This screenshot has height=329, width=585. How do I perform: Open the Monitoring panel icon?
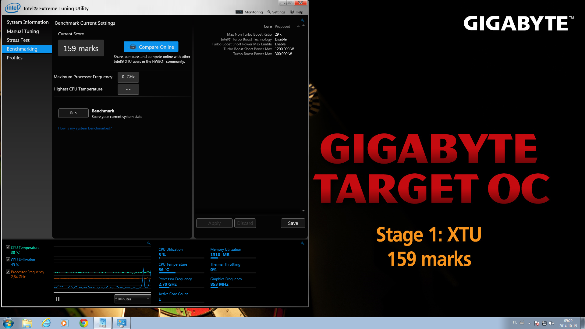pyautogui.click(x=239, y=12)
